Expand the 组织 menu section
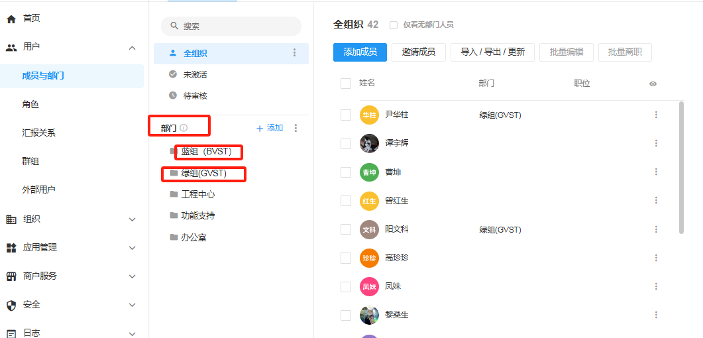This screenshot has height=338, width=703. pyautogui.click(x=132, y=219)
